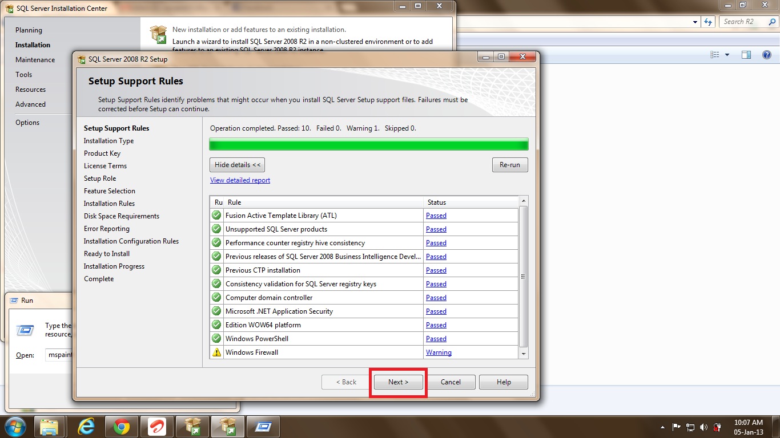Click the Windows Firewall warning icon
Viewport: 780px width, 438px height.
pyautogui.click(x=216, y=352)
